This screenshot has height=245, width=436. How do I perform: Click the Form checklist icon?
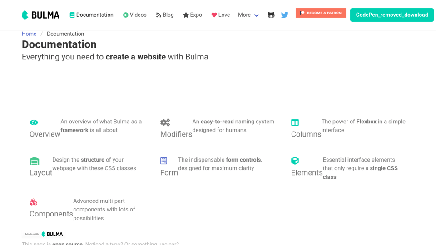coord(164,161)
